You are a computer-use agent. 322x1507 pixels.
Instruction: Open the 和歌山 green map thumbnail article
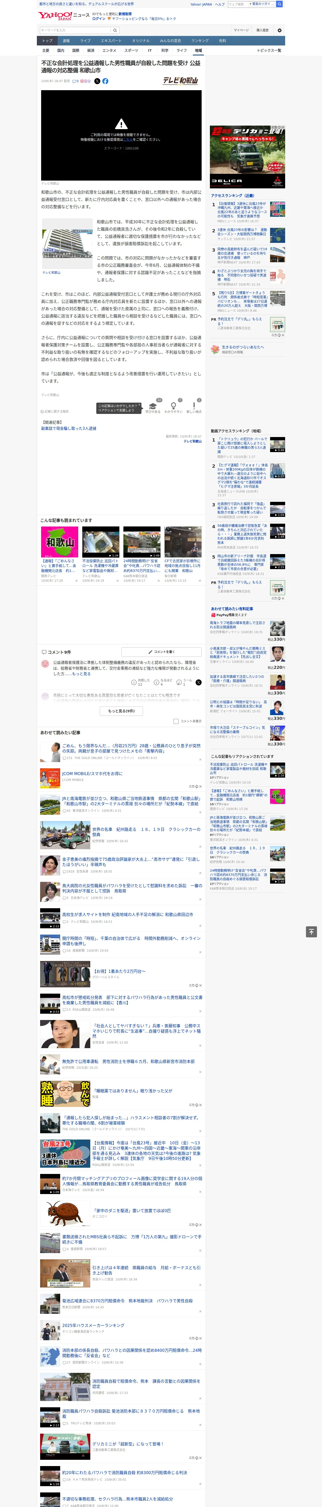pos(60,542)
